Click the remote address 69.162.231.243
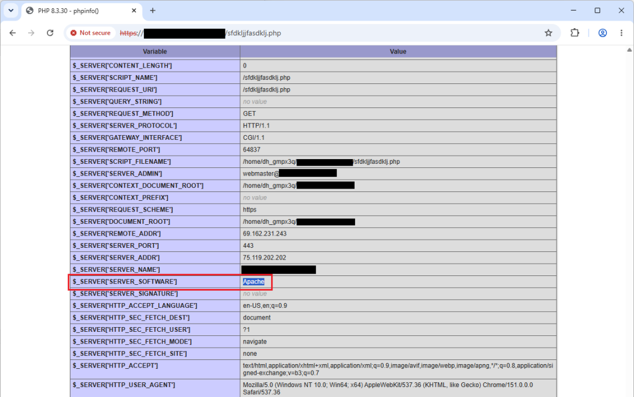 point(264,234)
